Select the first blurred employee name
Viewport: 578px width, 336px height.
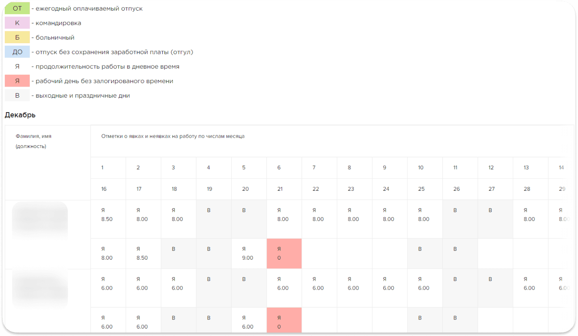(40, 220)
